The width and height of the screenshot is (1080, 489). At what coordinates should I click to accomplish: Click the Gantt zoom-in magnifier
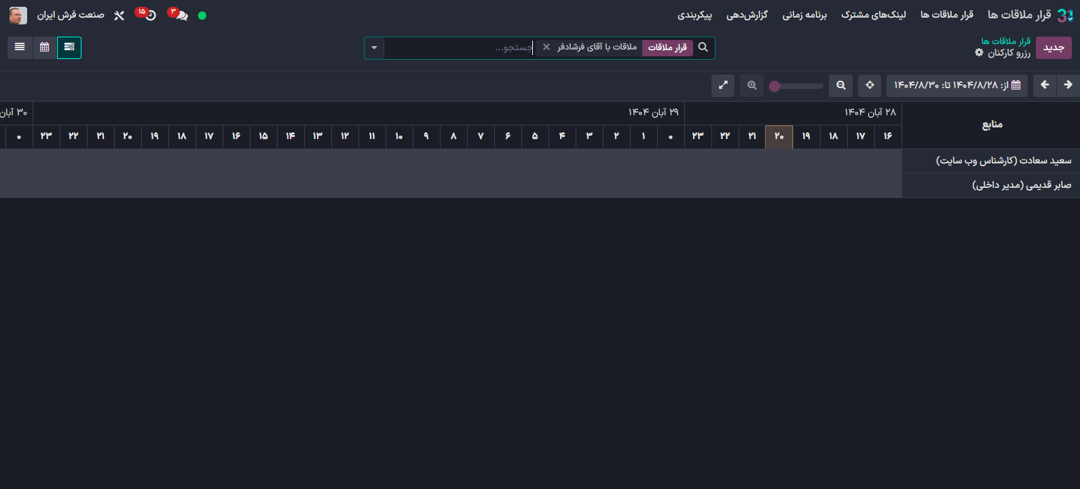click(x=752, y=85)
